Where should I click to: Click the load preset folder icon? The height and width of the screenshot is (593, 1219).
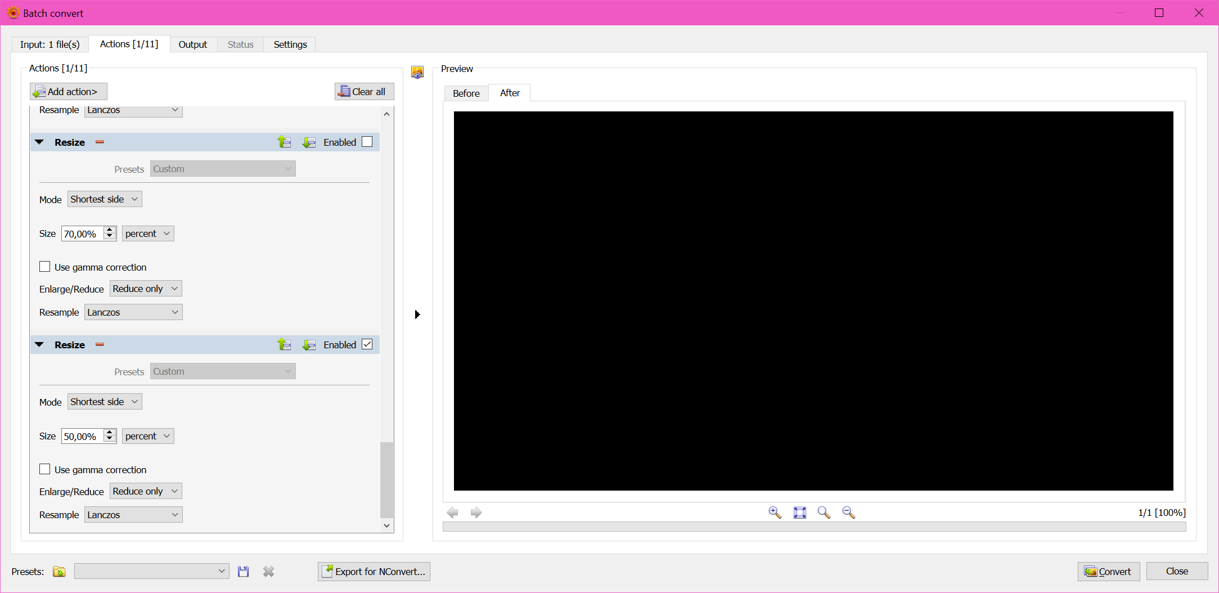(59, 572)
